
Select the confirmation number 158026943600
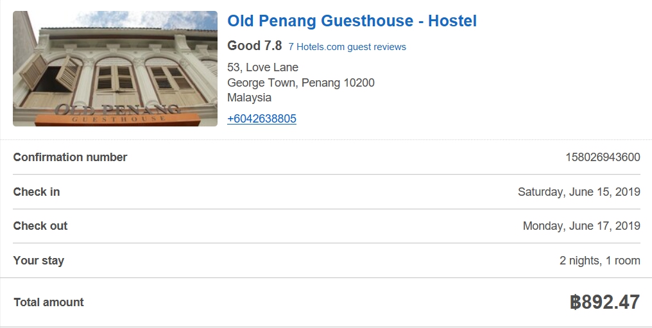[603, 157]
